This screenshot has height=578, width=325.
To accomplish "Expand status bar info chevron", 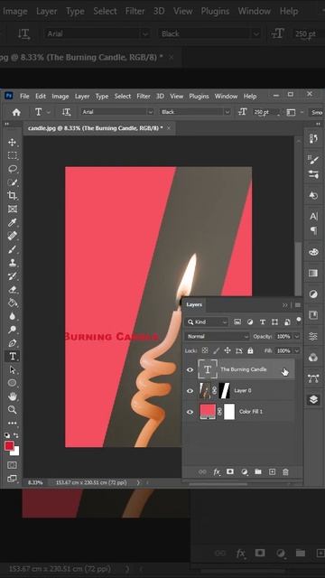I will click(138, 482).
